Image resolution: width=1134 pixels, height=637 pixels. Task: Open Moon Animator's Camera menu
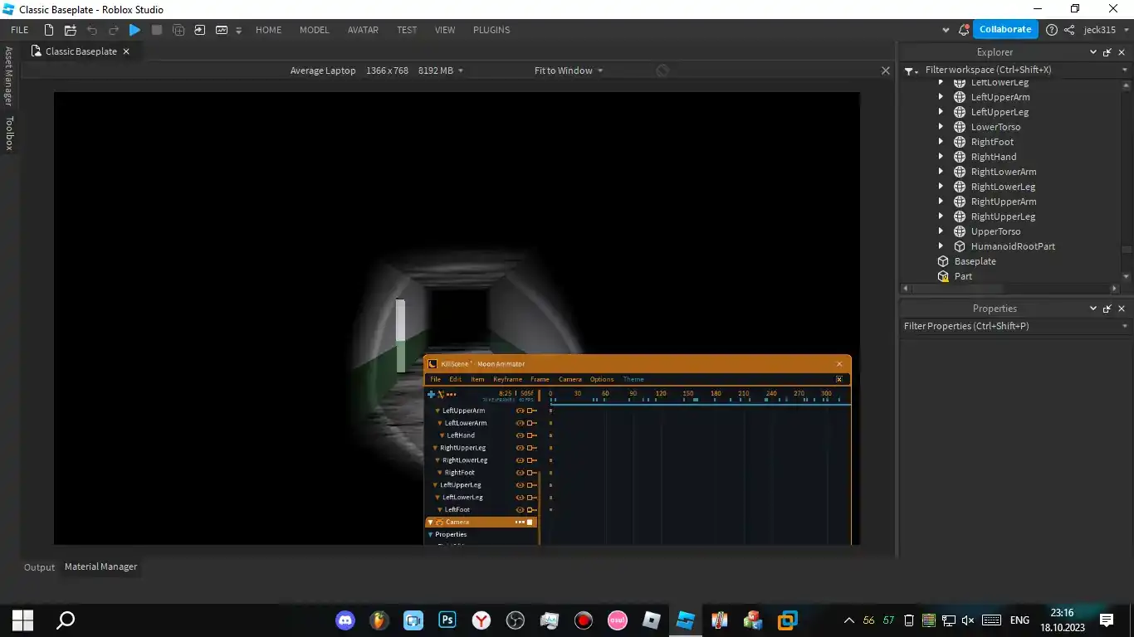570,379
